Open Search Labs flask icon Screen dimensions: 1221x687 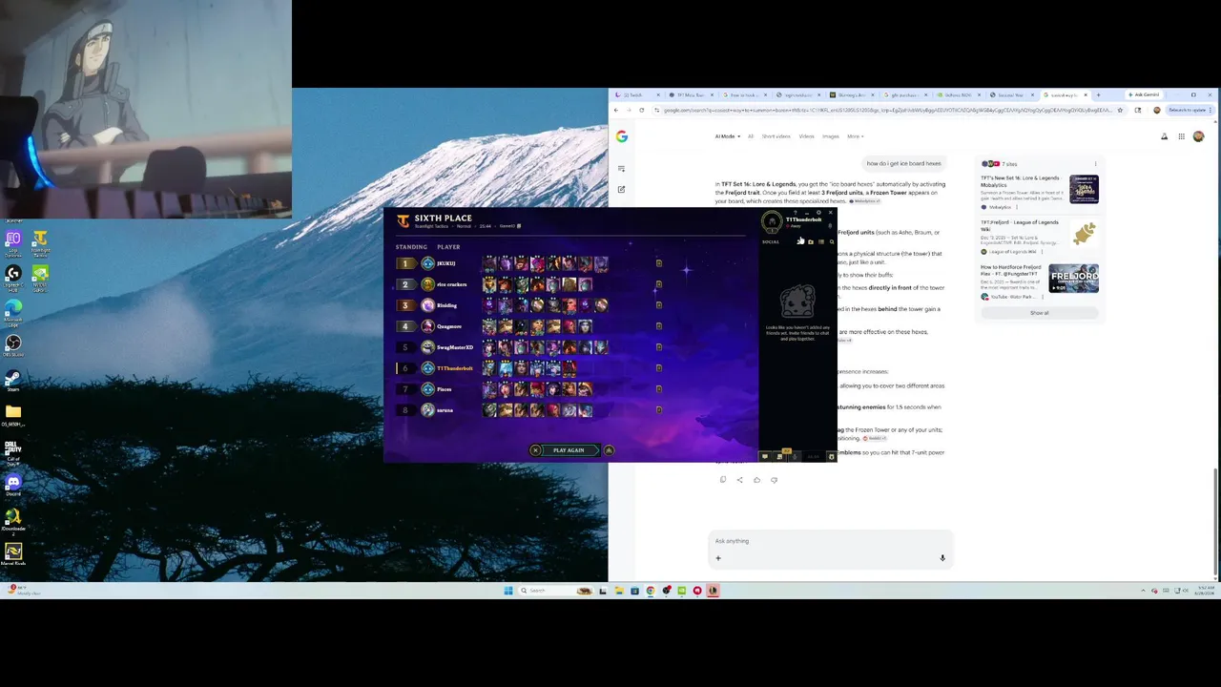(x=1164, y=136)
